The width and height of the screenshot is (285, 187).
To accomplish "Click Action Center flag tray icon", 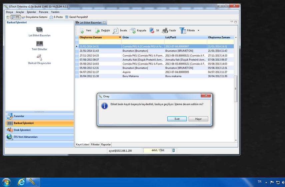I will click(272, 182).
